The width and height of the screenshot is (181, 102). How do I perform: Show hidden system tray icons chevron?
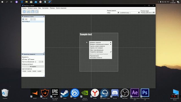tap(158, 2)
